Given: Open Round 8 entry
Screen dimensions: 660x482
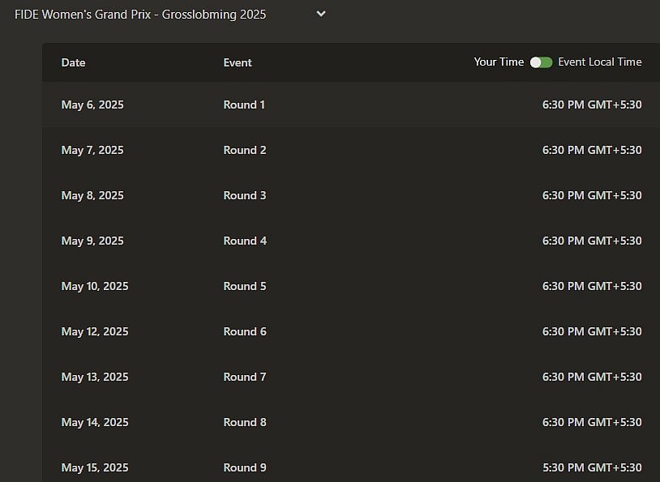Looking at the screenshot, I should 245,423.
